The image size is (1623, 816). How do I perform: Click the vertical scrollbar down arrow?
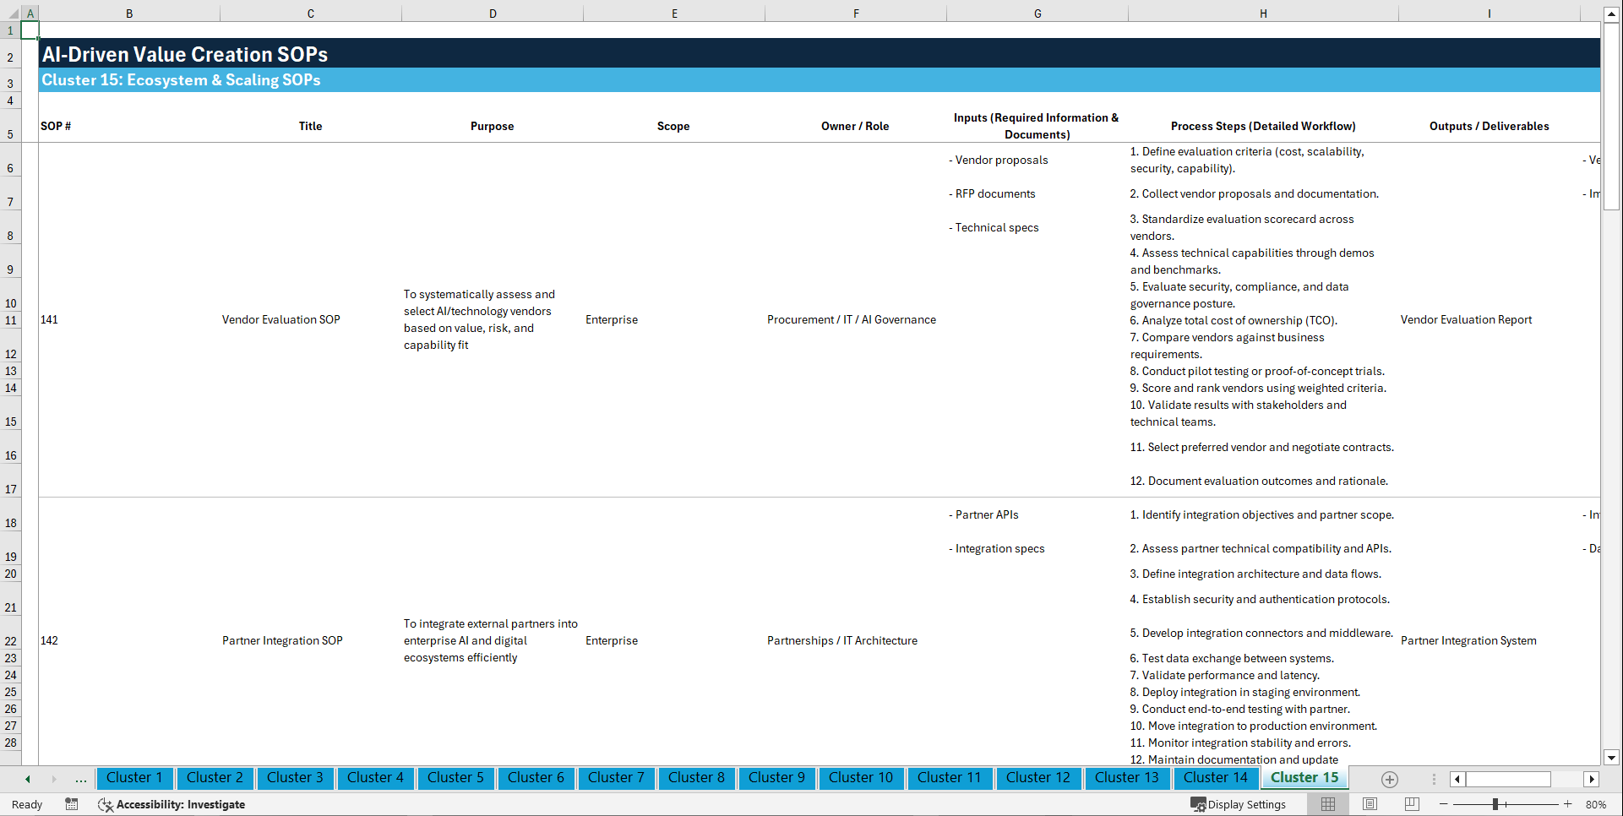[x=1613, y=758]
